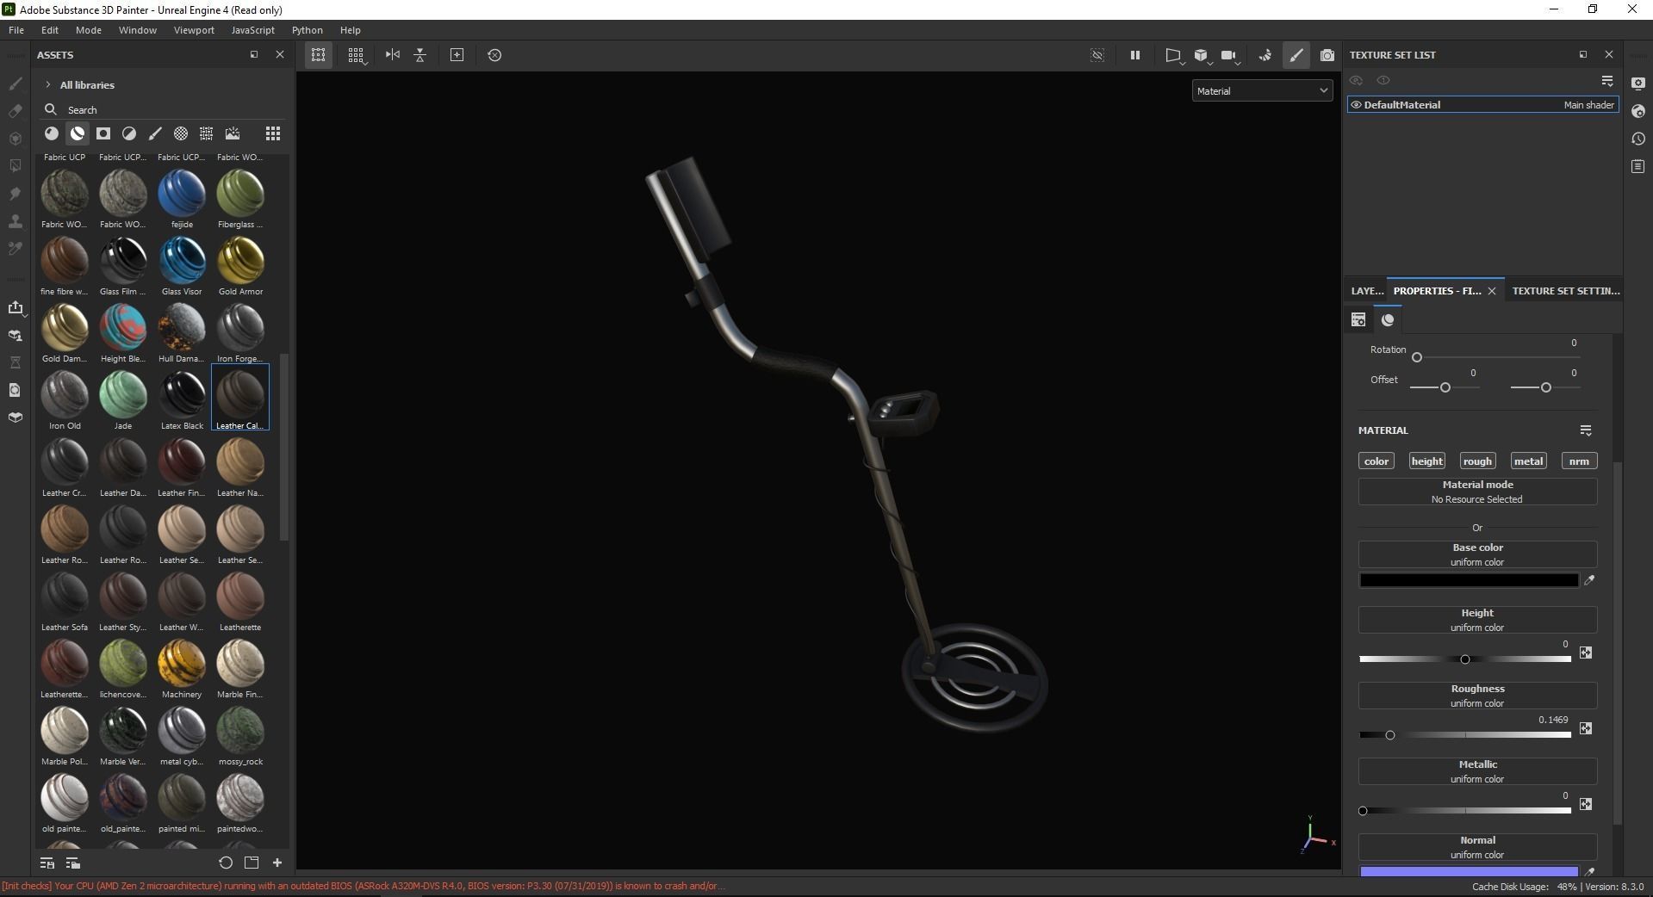Click the vertical distribute icon in top toolbar
1653x897 pixels.
pos(420,55)
